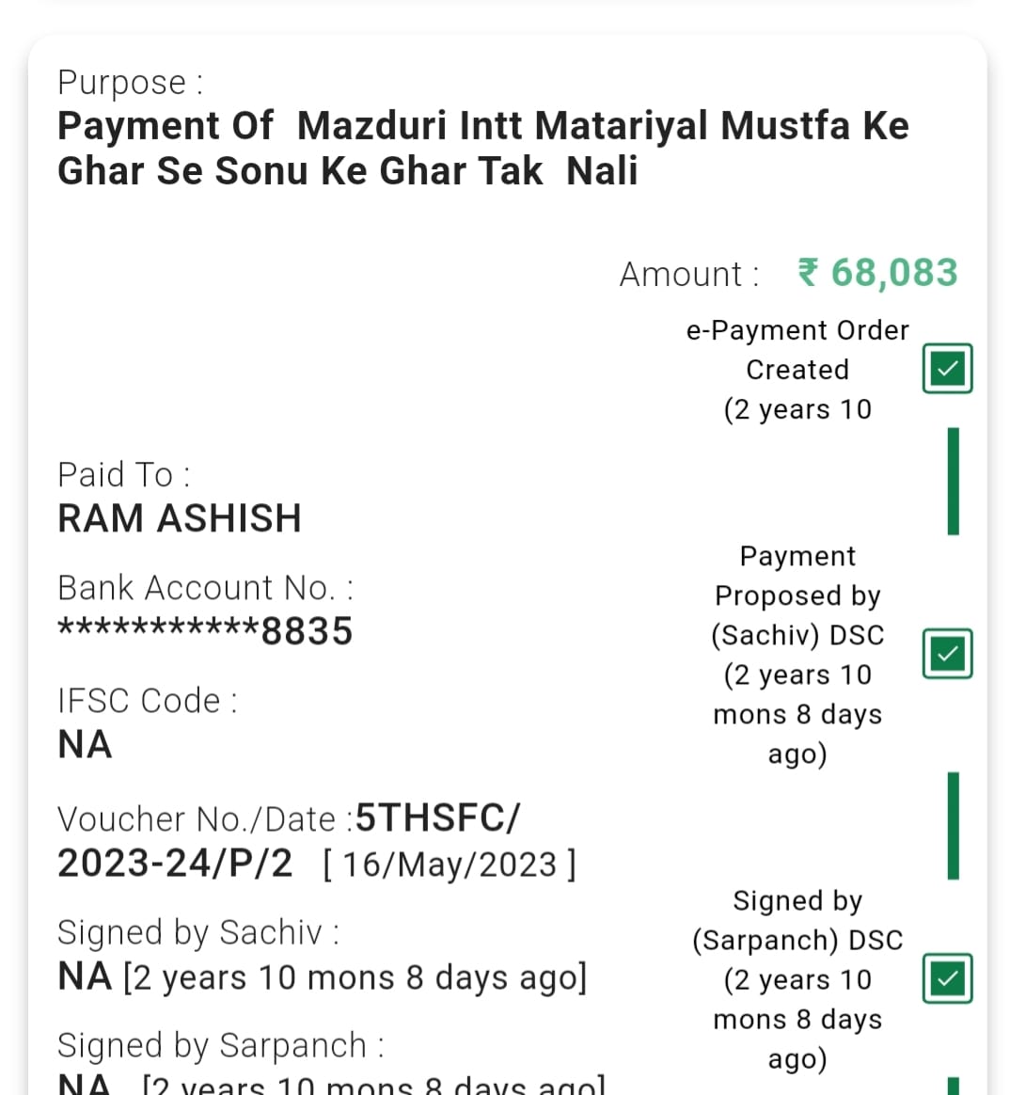Tap the Signed by Sachiv label

(197, 932)
